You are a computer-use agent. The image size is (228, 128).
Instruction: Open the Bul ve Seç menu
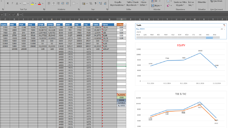coord(191,4)
